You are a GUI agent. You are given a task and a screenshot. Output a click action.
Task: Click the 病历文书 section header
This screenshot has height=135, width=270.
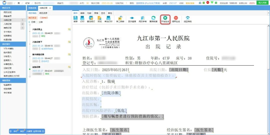[x=13, y=8]
